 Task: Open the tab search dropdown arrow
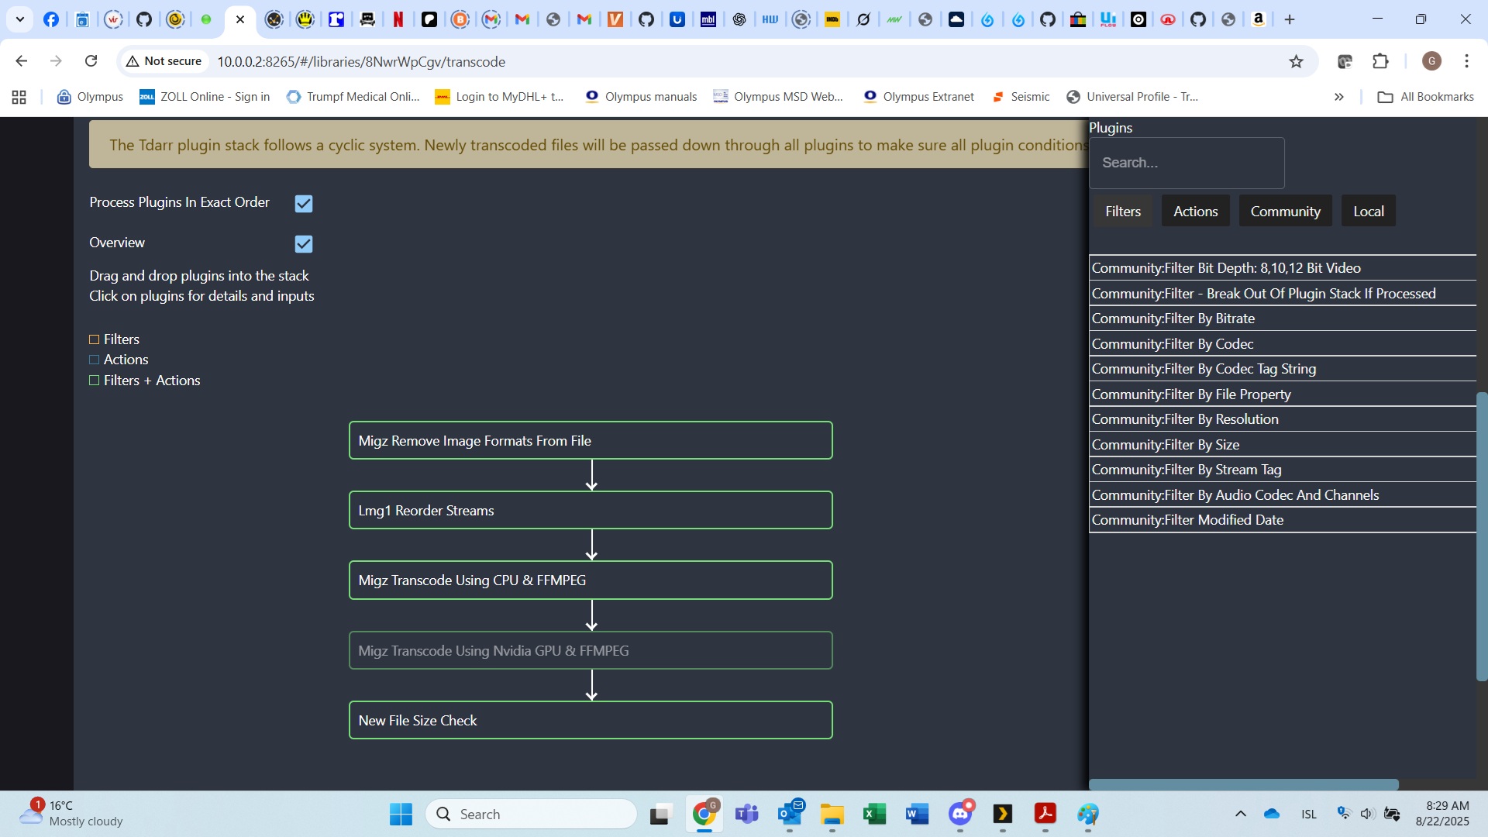click(20, 19)
